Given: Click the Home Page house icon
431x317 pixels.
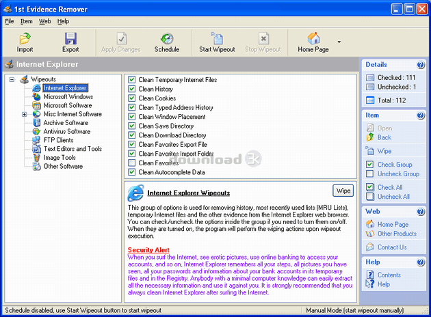Looking at the screenshot, I should pos(313,38).
